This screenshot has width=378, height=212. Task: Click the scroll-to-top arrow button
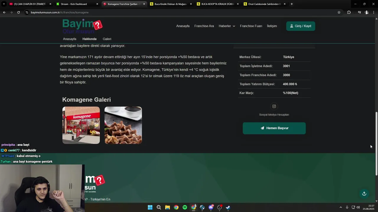364,193
